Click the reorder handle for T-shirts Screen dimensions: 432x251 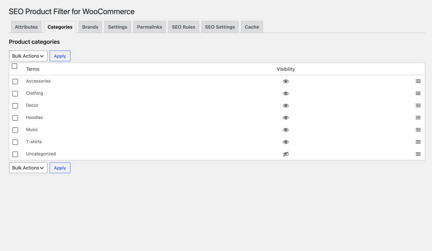point(418,142)
